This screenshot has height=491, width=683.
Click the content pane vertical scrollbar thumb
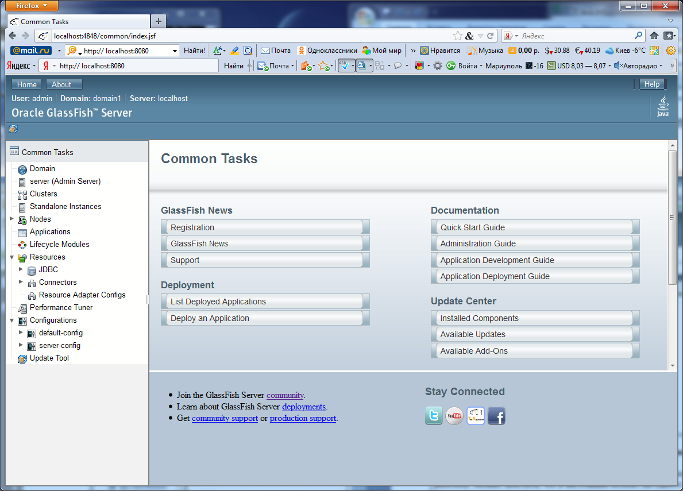point(673,218)
